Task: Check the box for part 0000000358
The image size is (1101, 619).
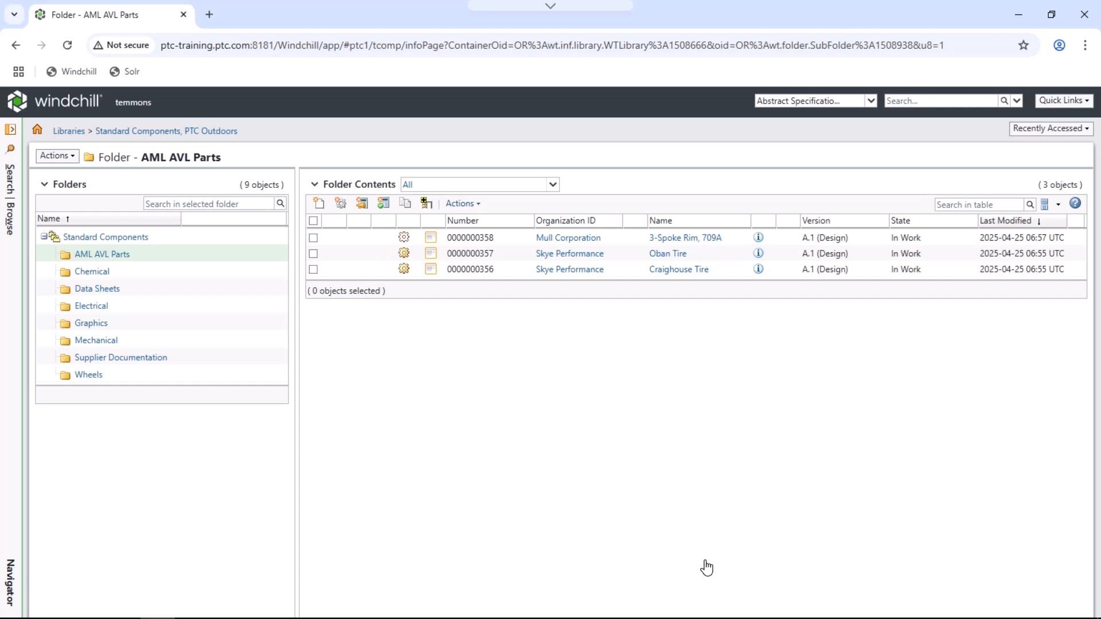Action: click(313, 238)
